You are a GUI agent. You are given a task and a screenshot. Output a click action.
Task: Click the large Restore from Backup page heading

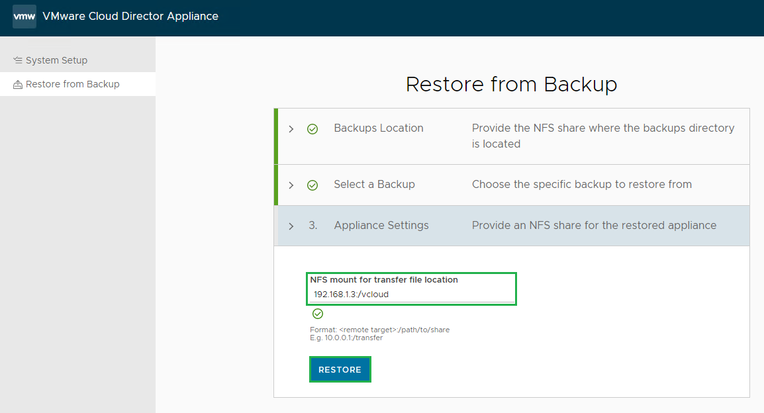[511, 85]
